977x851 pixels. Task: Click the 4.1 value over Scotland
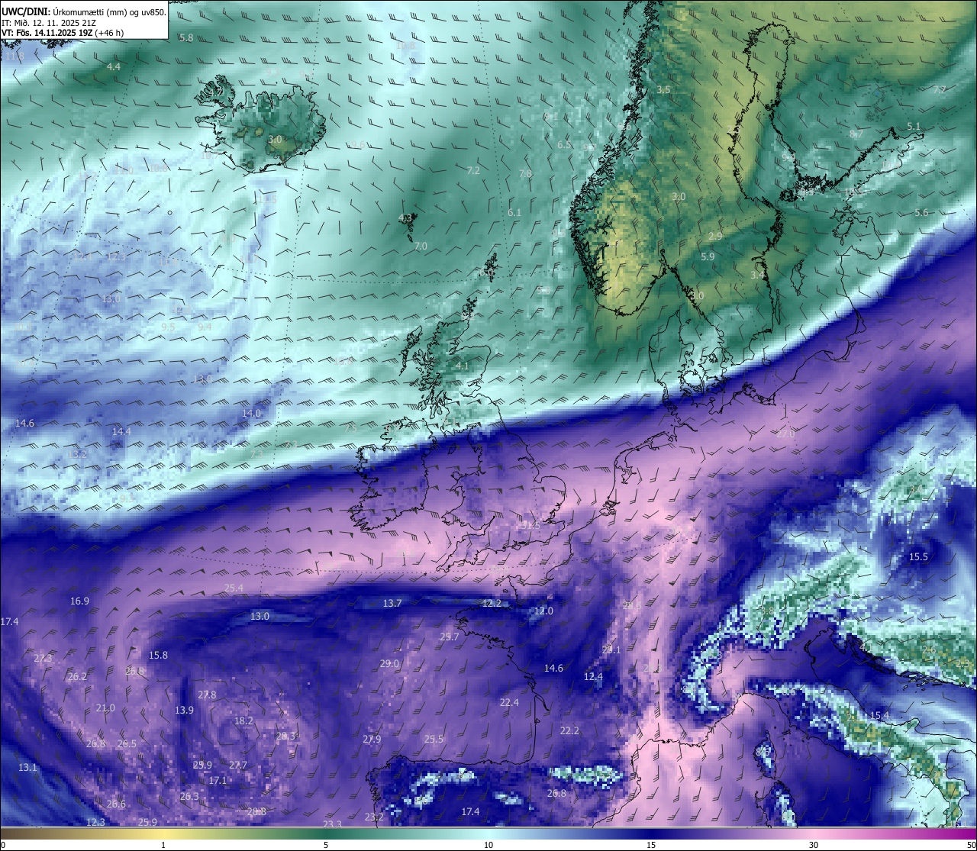pyautogui.click(x=462, y=366)
